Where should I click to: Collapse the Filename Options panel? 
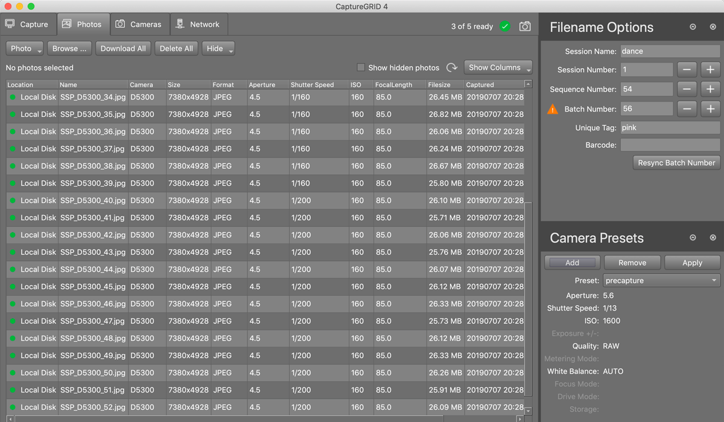(x=693, y=27)
